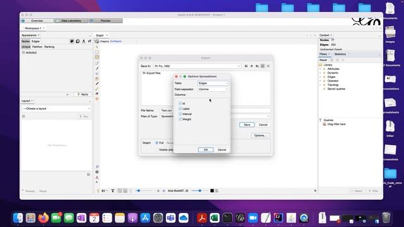Click the Configure link in Graph toolbar
Viewport: 404px width, 227px height.
point(116,41)
